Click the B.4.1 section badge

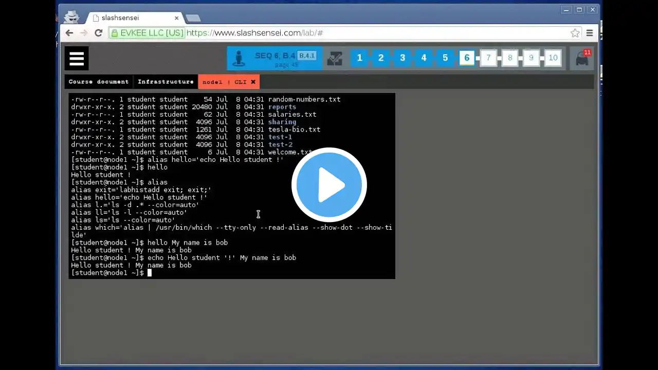click(307, 55)
